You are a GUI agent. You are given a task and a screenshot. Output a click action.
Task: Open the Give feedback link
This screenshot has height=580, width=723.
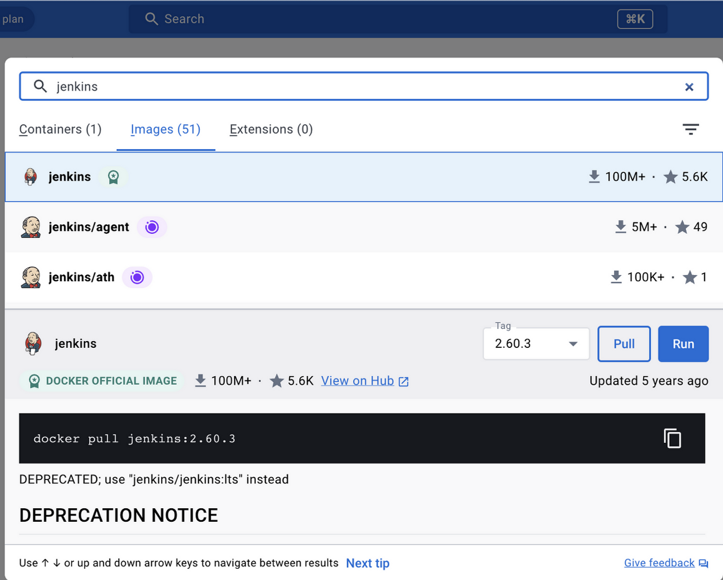tap(659, 563)
